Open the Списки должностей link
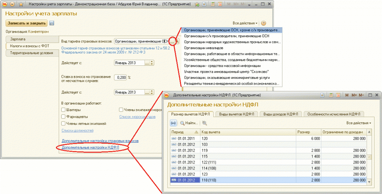The height and width of the screenshot is (194, 382). pyautogui.click(x=77, y=130)
